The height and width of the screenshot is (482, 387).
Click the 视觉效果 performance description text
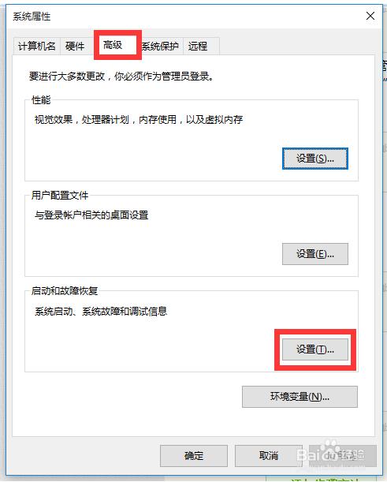pyautogui.click(x=139, y=120)
